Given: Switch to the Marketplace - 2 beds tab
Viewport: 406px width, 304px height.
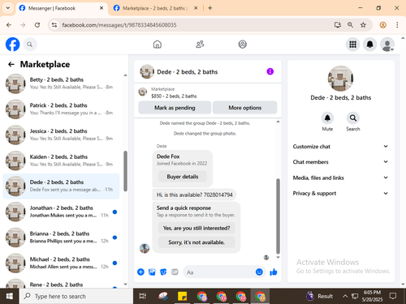Looking at the screenshot, I should point(154,8).
